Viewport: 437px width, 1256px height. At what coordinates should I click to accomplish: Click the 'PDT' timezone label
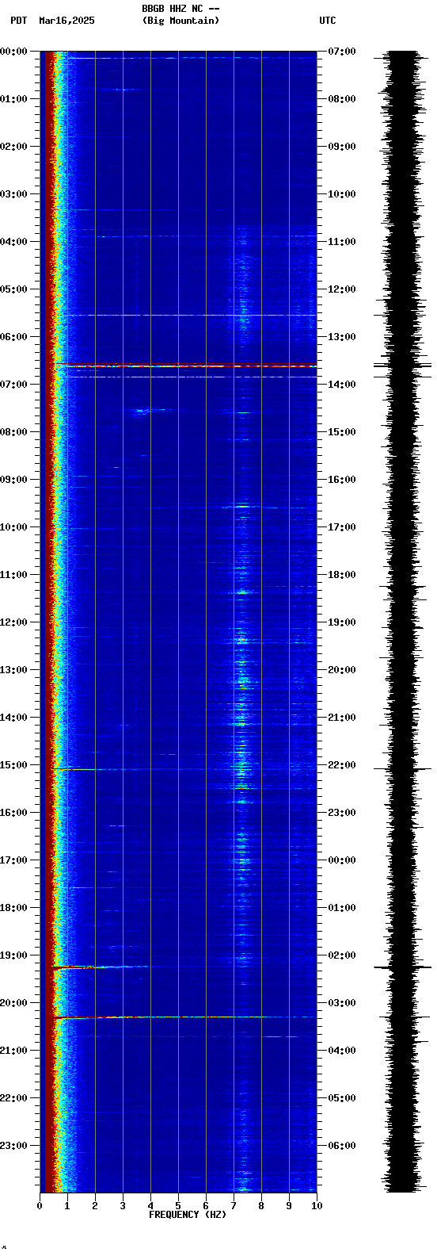(18, 21)
